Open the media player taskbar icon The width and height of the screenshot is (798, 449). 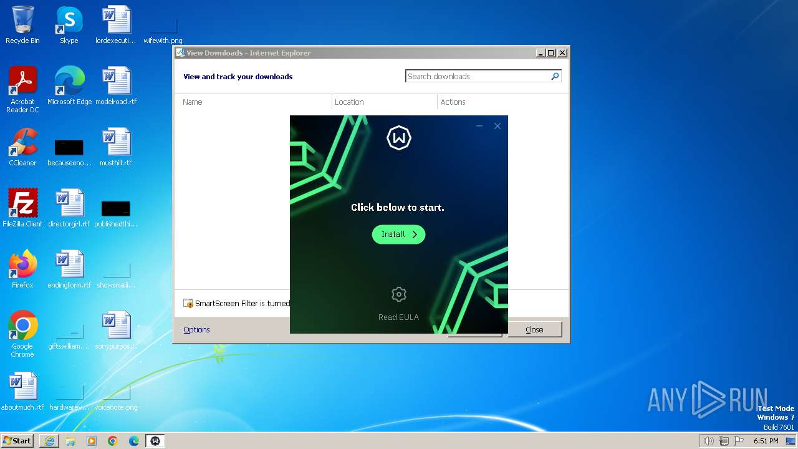click(x=92, y=441)
